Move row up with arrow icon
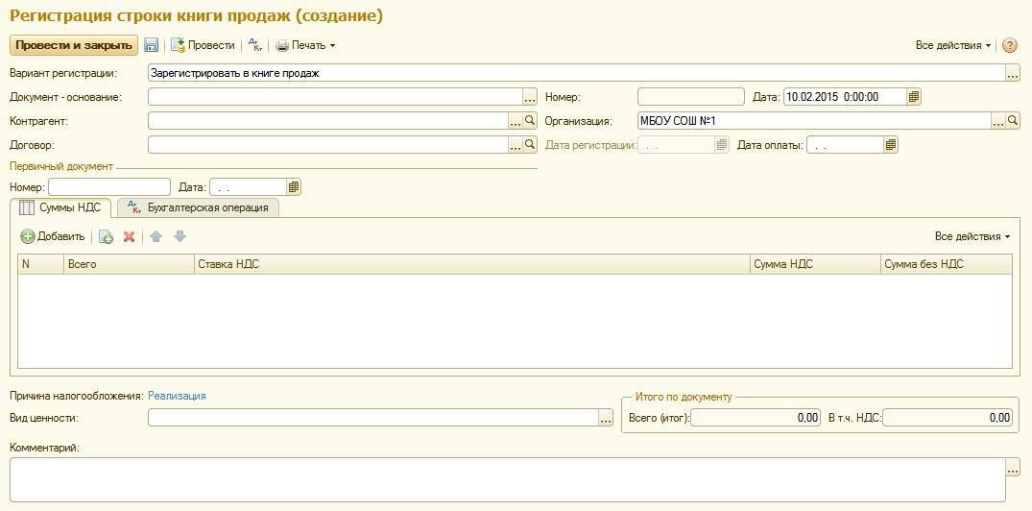Image resolution: width=1032 pixels, height=511 pixels. [x=156, y=236]
